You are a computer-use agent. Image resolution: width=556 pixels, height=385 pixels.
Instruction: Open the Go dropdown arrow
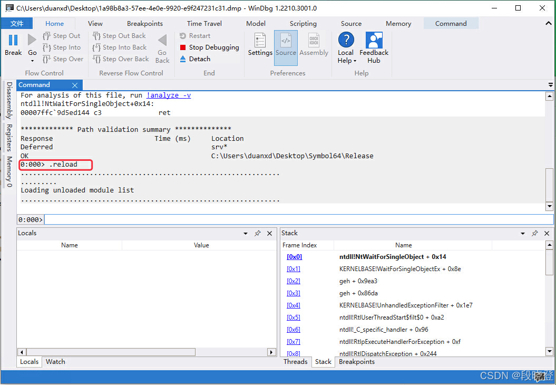pos(32,61)
